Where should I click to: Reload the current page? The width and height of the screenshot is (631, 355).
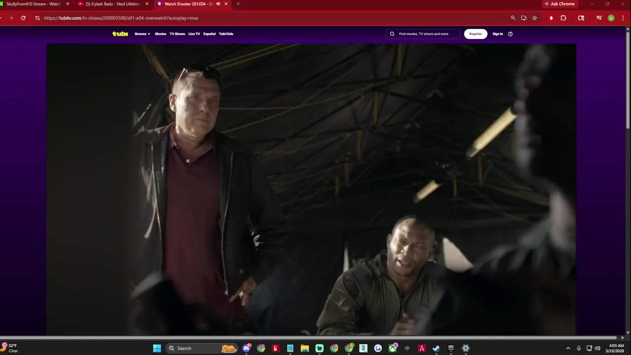23,18
